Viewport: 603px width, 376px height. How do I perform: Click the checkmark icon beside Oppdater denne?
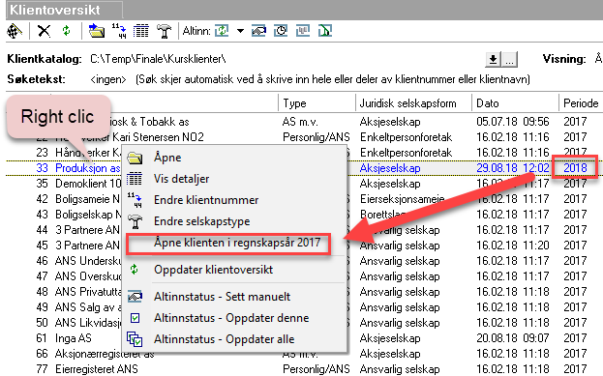(x=135, y=318)
